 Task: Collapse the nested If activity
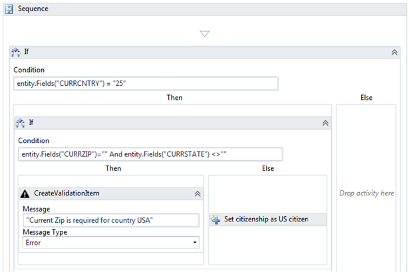(325, 123)
